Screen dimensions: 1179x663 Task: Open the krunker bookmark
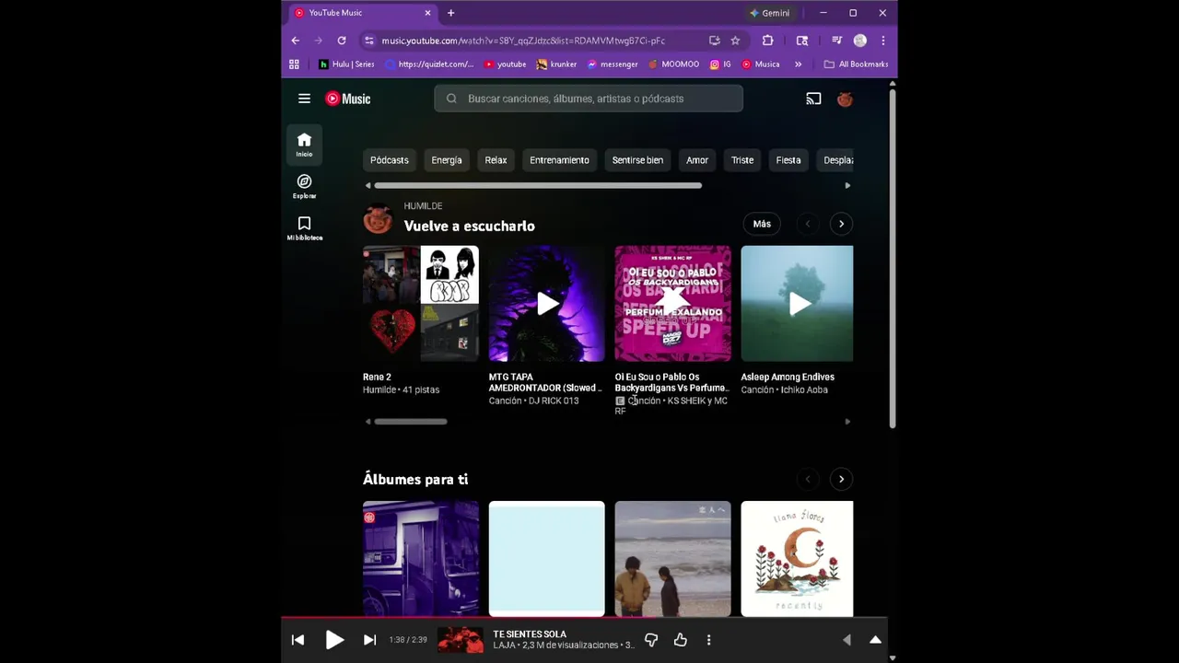[556, 64]
